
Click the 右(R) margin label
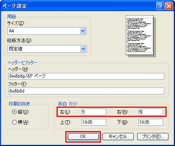pyautogui.click(x=122, y=112)
